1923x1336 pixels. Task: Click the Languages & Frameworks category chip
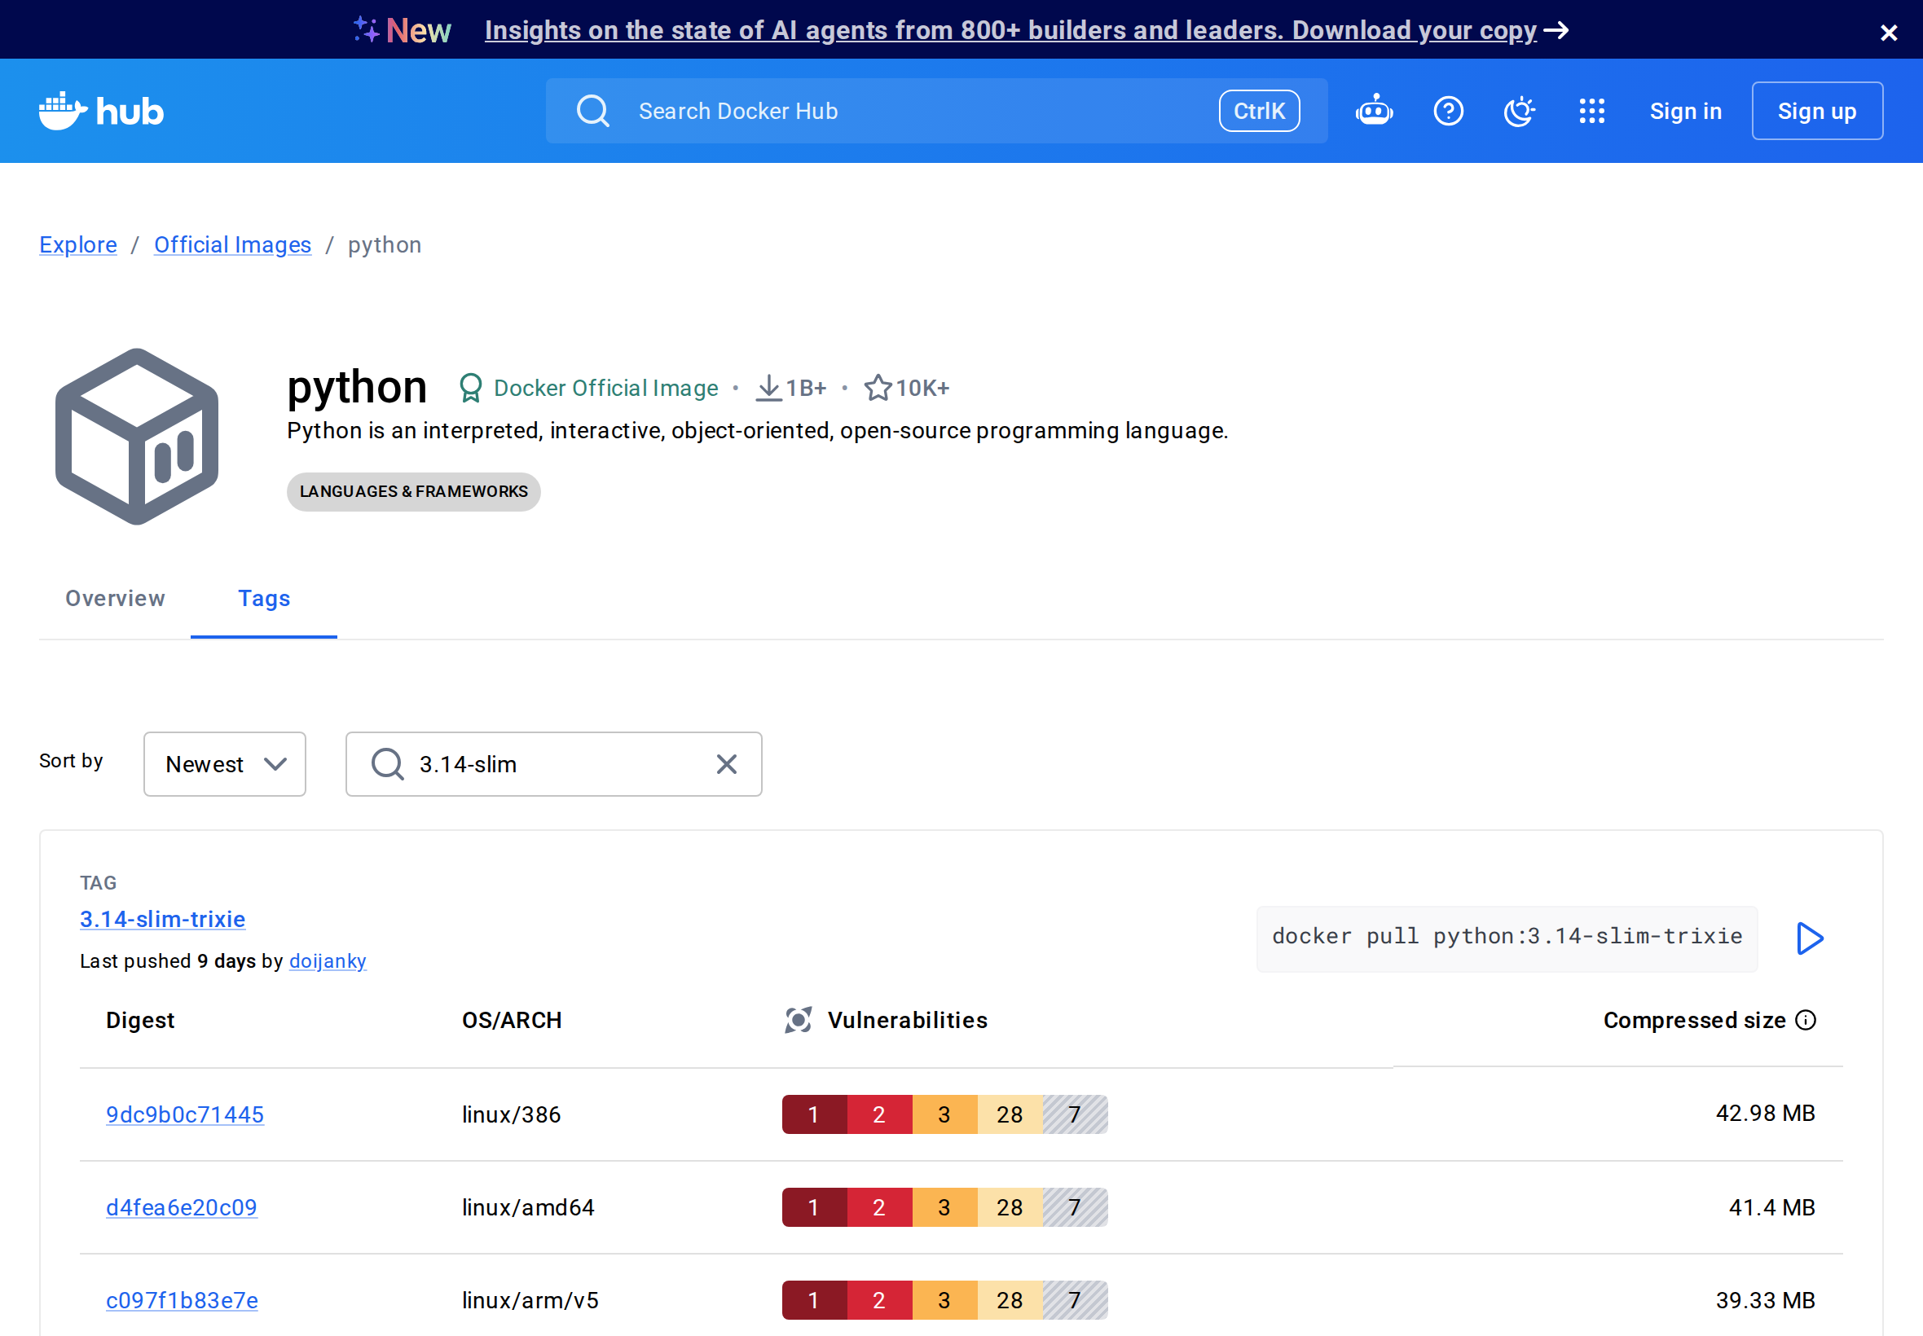(414, 491)
